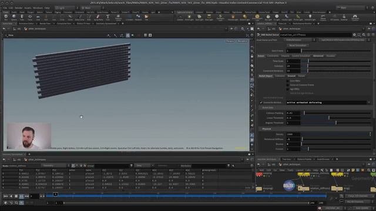Screen dimensions: 376x211
Task: Open the Render View pane tab
Action: (x=45, y=23)
